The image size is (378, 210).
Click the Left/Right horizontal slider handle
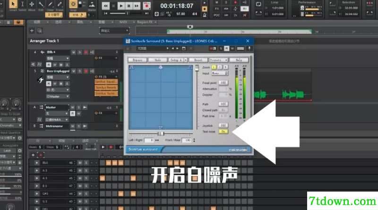pyautogui.click(x=161, y=133)
